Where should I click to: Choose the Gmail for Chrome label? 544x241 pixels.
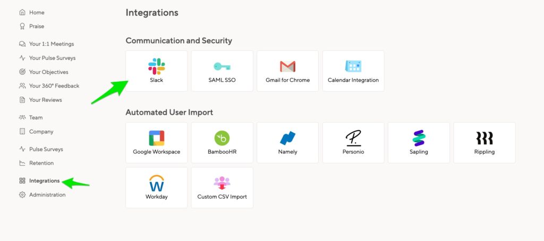tap(287, 80)
